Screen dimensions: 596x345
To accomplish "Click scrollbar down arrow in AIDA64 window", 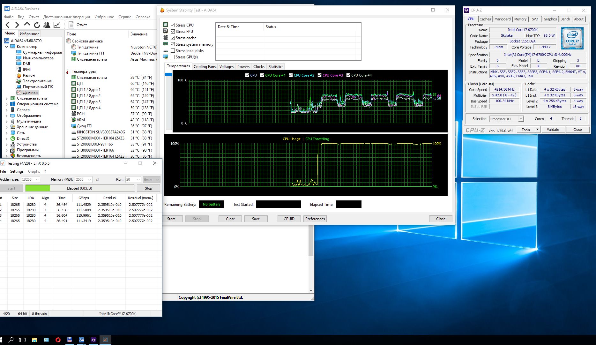I will click(x=311, y=290).
